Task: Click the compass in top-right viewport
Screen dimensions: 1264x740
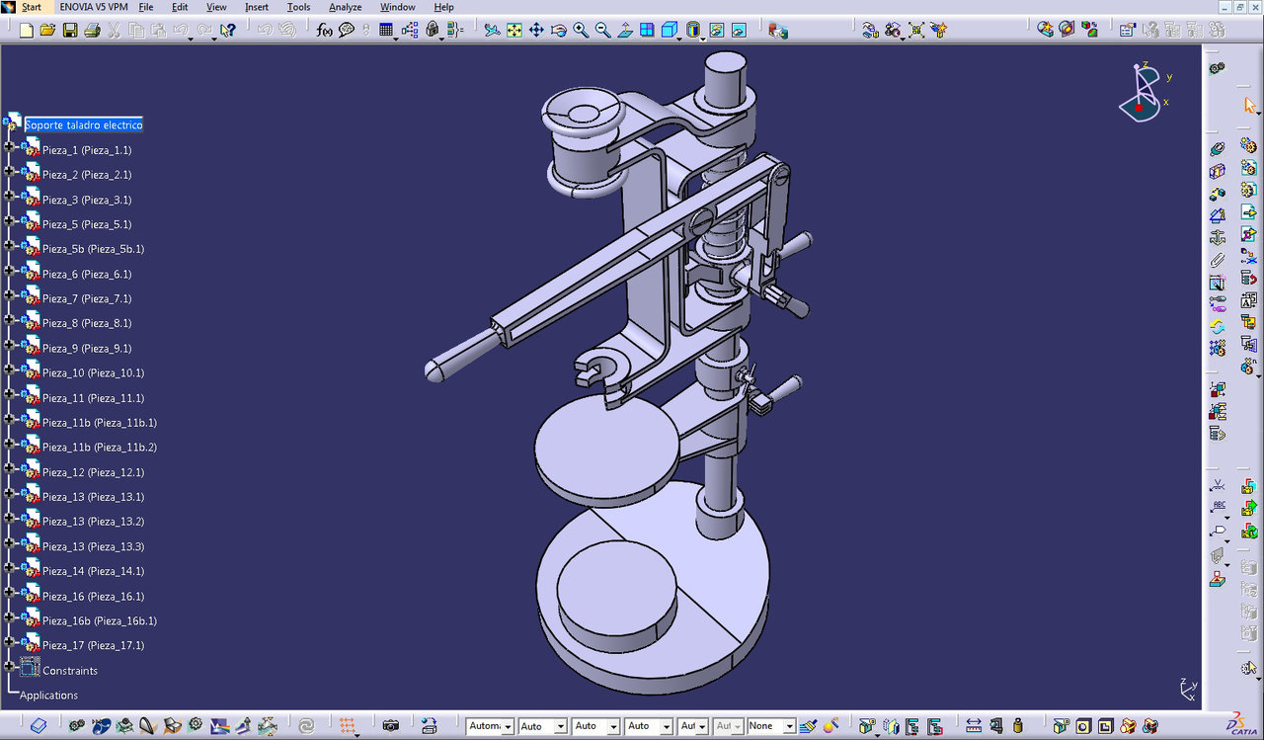Action: [x=1144, y=92]
